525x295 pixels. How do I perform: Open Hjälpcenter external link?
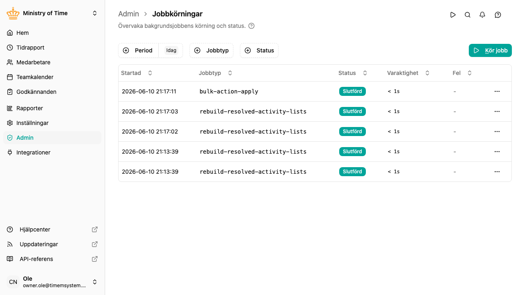[x=52, y=229]
